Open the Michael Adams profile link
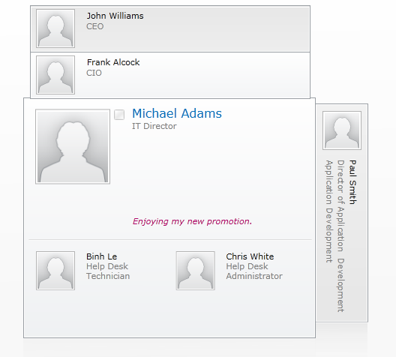This screenshot has height=357, width=396. click(177, 113)
